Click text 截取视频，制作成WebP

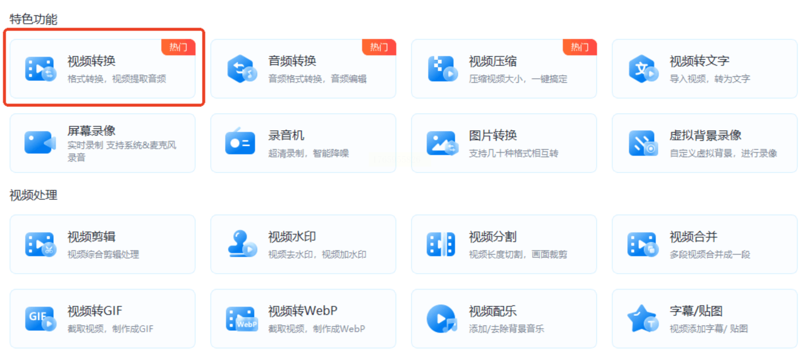[x=317, y=329]
